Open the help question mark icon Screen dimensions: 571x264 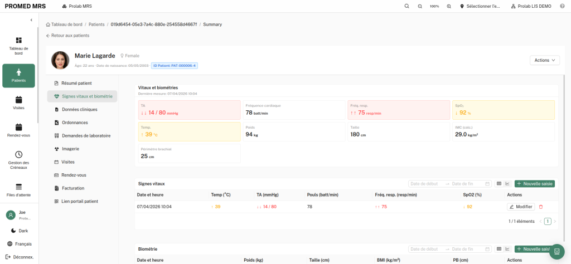point(562,6)
